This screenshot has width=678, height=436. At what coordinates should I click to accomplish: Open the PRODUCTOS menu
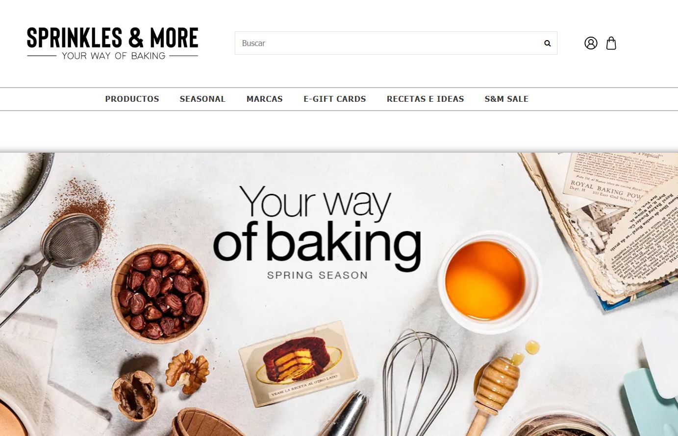pos(132,99)
